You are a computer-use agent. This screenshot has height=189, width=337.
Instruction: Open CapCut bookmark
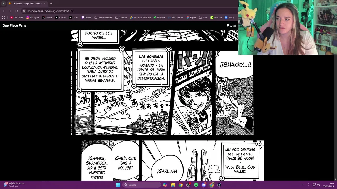(61, 18)
